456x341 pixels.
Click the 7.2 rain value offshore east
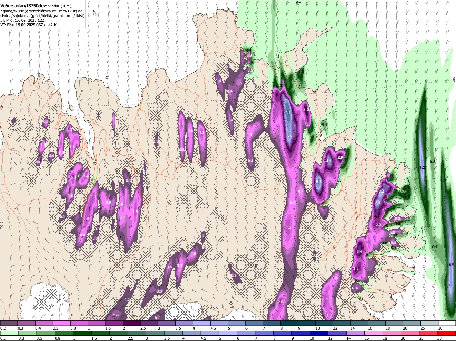coord(423,167)
